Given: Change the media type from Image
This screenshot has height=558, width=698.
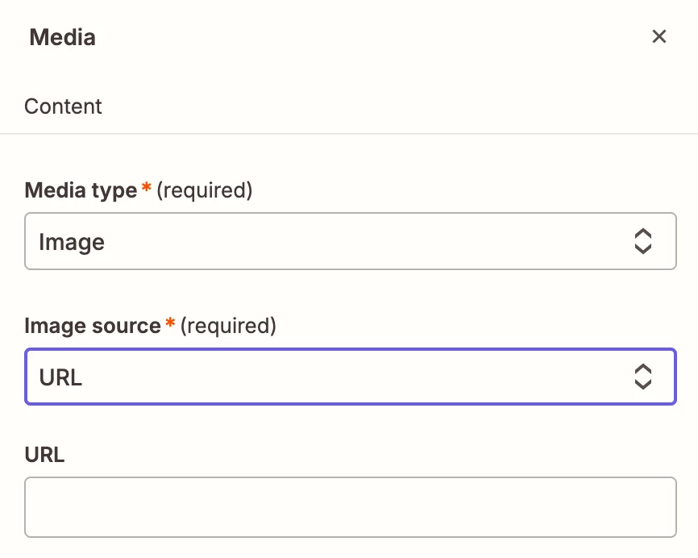Looking at the screenshot, I should 350,241.
